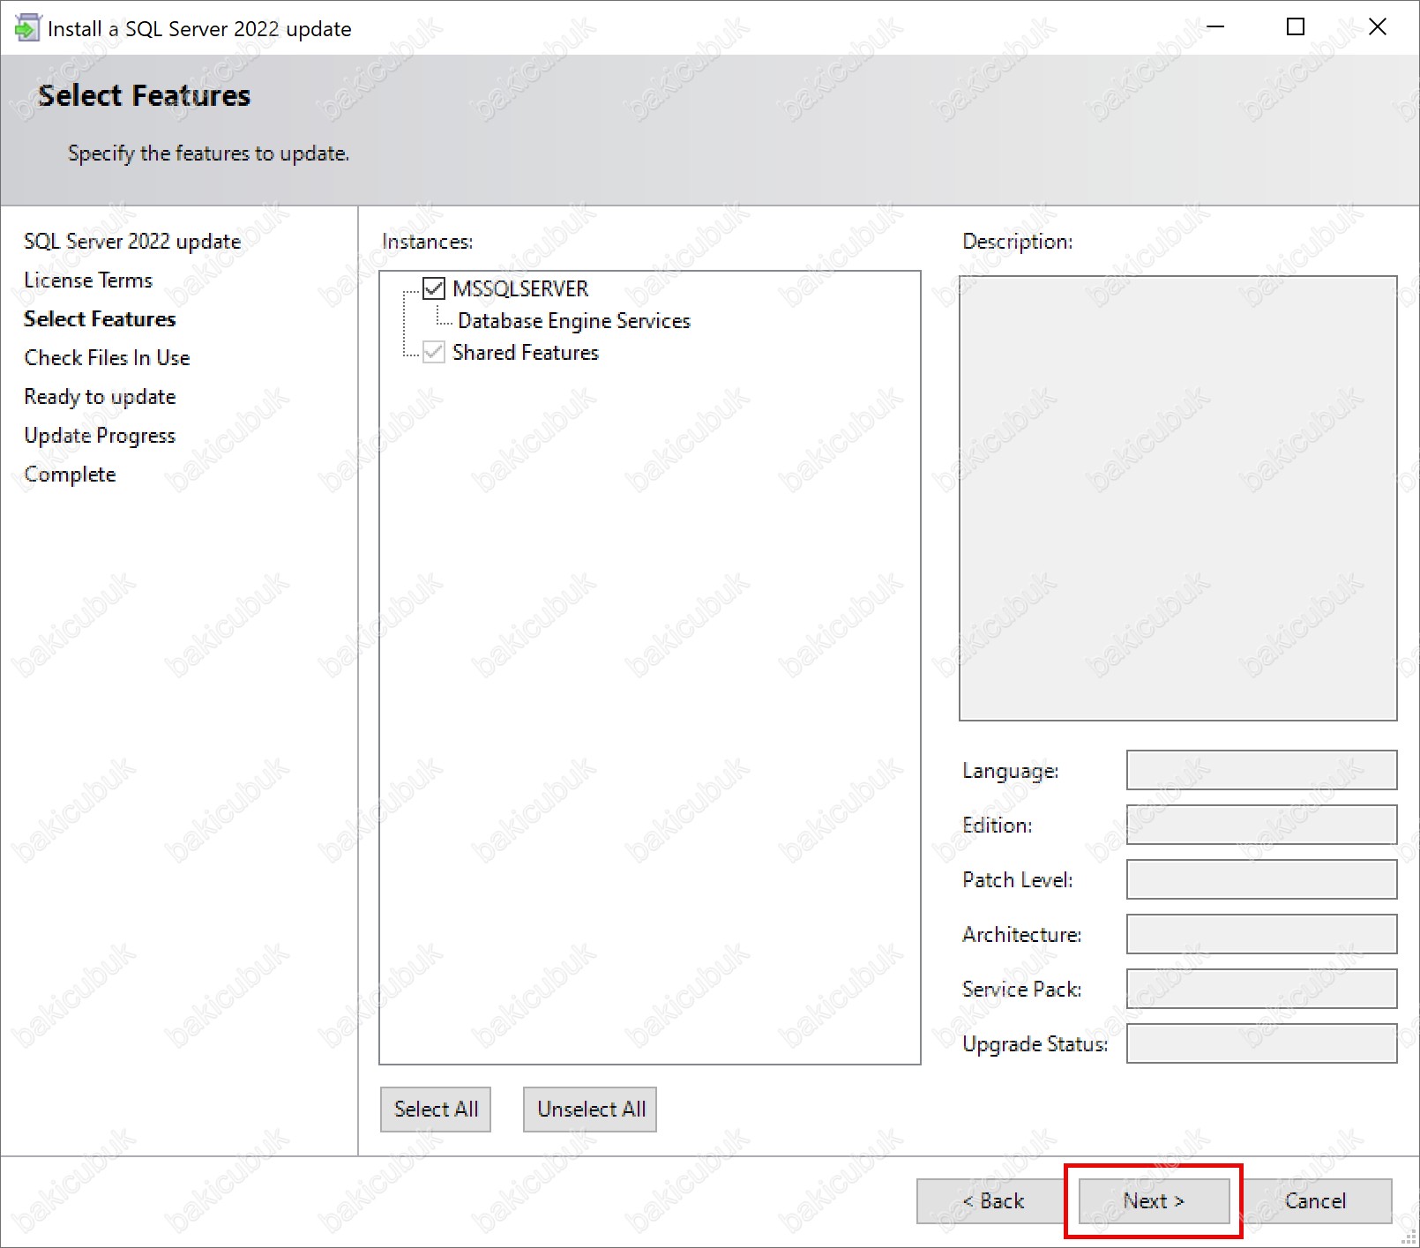Image resolution: width=1420 pixels, height=1248 pixels.
Task: Open the Select Features step in sidebar
Action: pos(100,319)
